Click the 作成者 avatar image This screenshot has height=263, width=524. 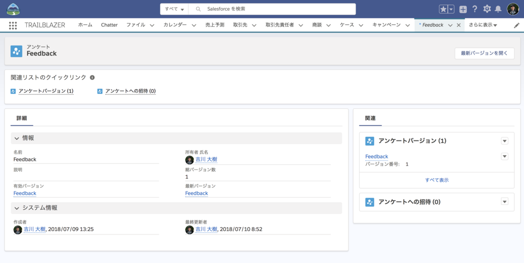click(x=18, y=230)
